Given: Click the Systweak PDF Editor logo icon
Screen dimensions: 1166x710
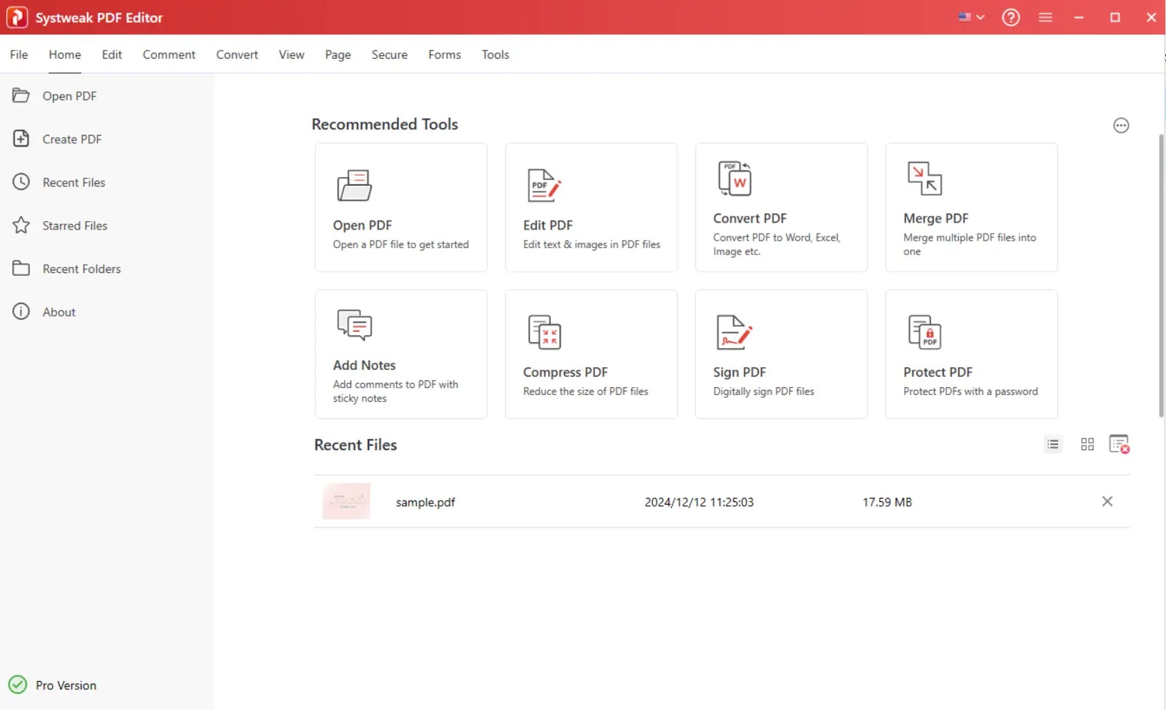Looking at the screenshot, I should (x=17, y=17).
